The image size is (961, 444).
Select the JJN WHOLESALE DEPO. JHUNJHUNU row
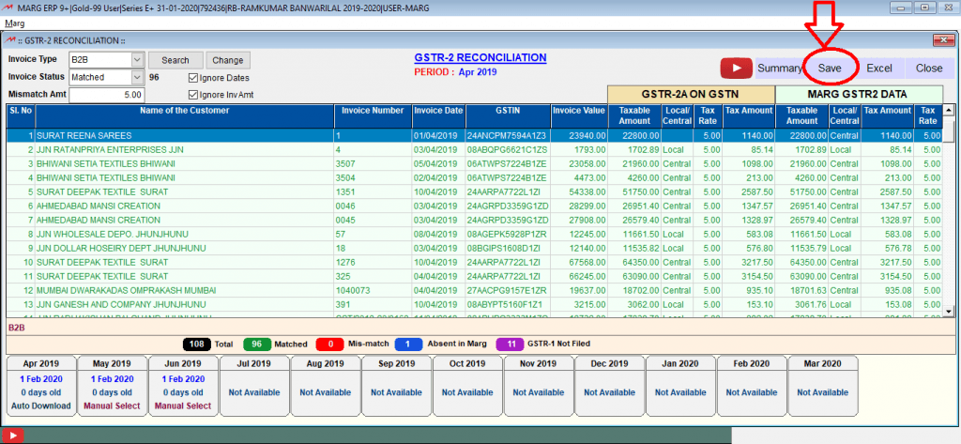click(x=474, y=235)
